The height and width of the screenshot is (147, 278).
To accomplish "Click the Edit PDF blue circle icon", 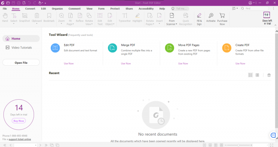I will point(55,48).
